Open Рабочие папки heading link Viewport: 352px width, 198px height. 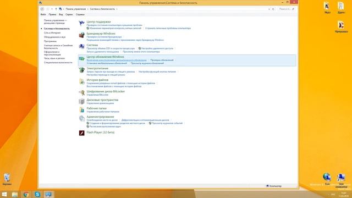tap(97, 108)
